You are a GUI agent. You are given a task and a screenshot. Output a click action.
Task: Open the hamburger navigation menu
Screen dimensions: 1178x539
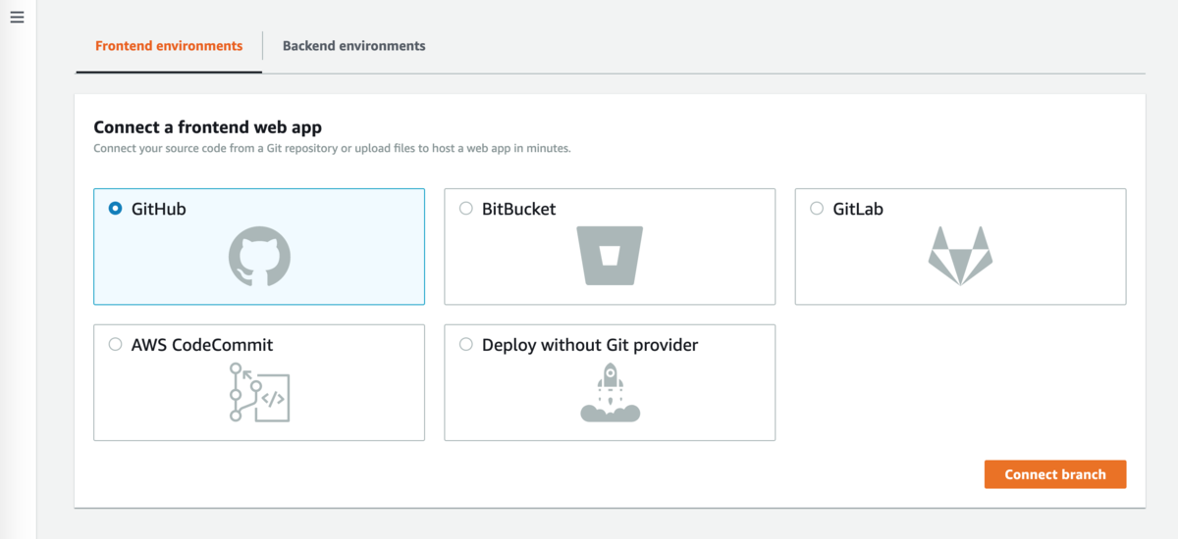click(17, 18)
